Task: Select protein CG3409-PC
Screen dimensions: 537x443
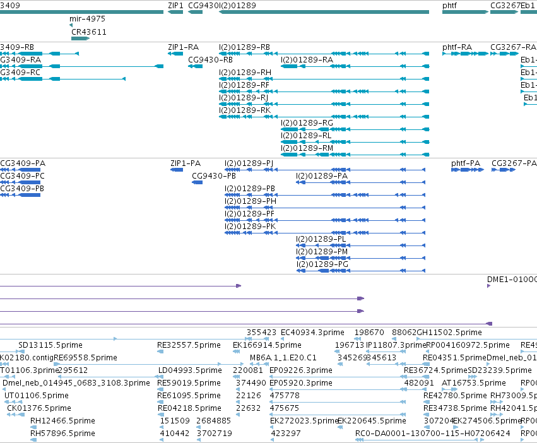Action: [x=22, y=176]
